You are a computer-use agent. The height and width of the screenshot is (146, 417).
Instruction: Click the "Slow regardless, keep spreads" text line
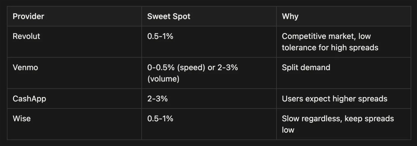pos(338,119)
